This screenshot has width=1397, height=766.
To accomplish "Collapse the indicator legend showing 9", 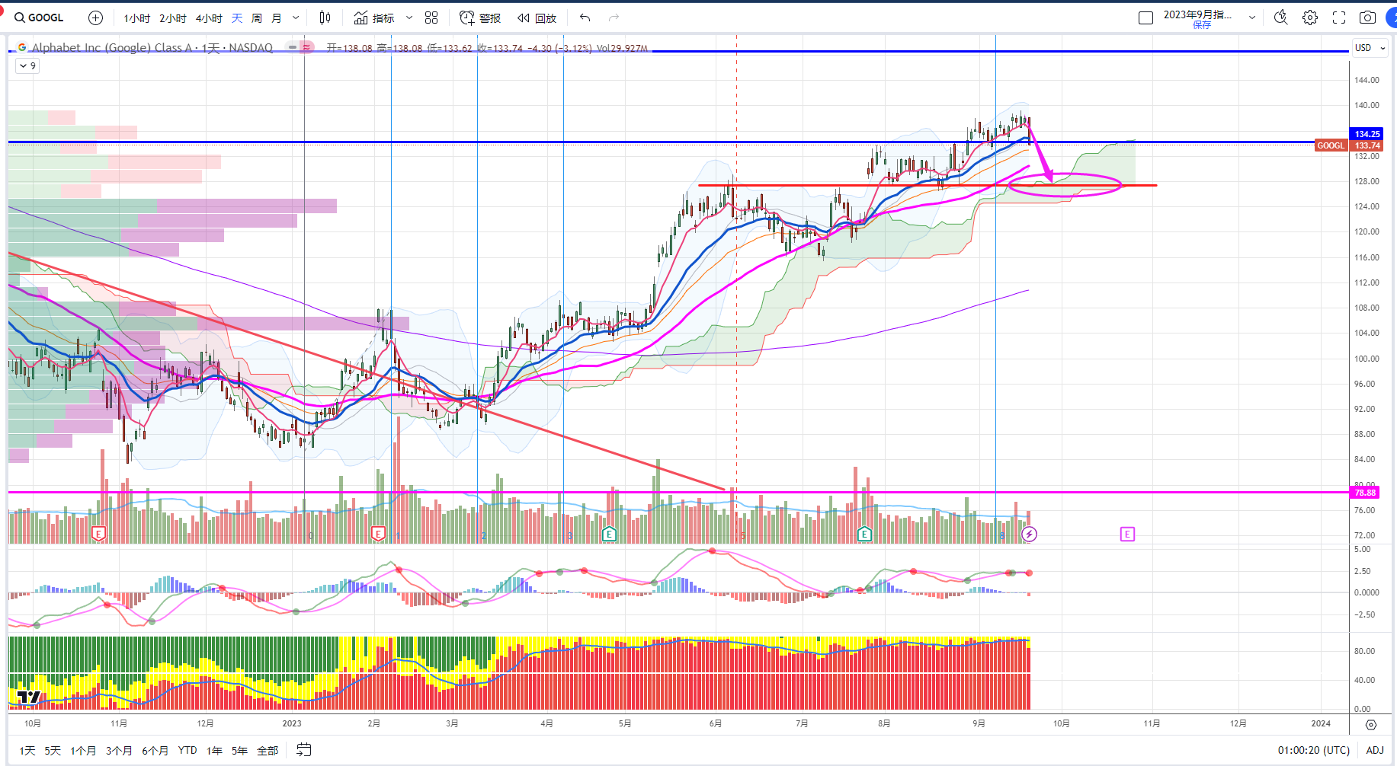I will (x=27, y=66).
